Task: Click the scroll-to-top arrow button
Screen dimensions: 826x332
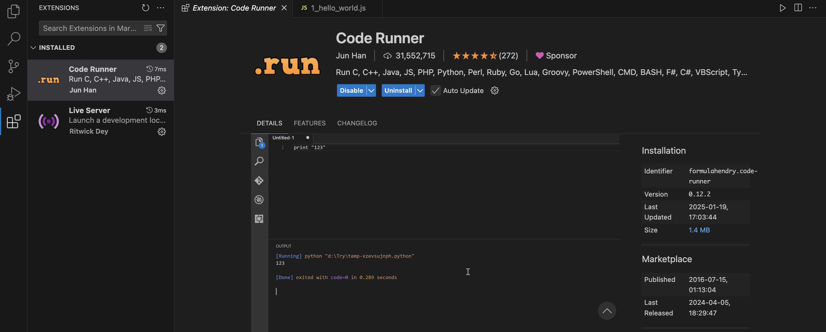Action: [x=607, y=311]
